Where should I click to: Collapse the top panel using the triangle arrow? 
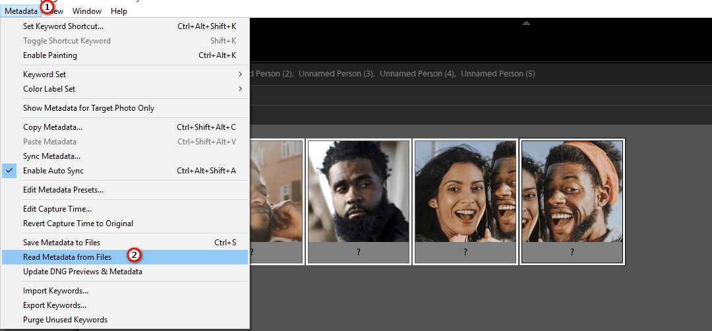[525, 23]
